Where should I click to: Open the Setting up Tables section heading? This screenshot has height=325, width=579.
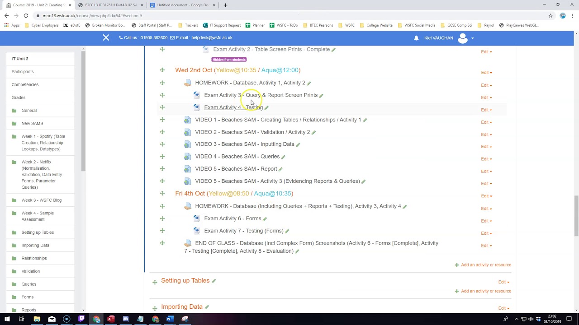[185, 281]
